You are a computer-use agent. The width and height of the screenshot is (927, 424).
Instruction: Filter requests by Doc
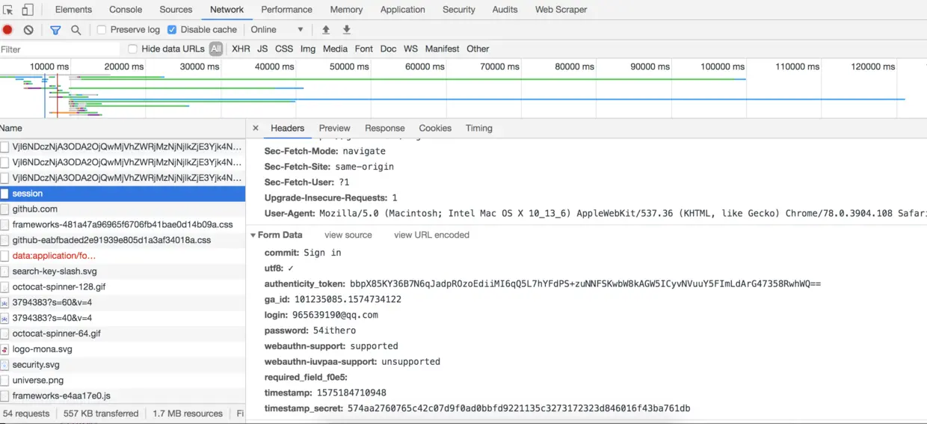388,49
